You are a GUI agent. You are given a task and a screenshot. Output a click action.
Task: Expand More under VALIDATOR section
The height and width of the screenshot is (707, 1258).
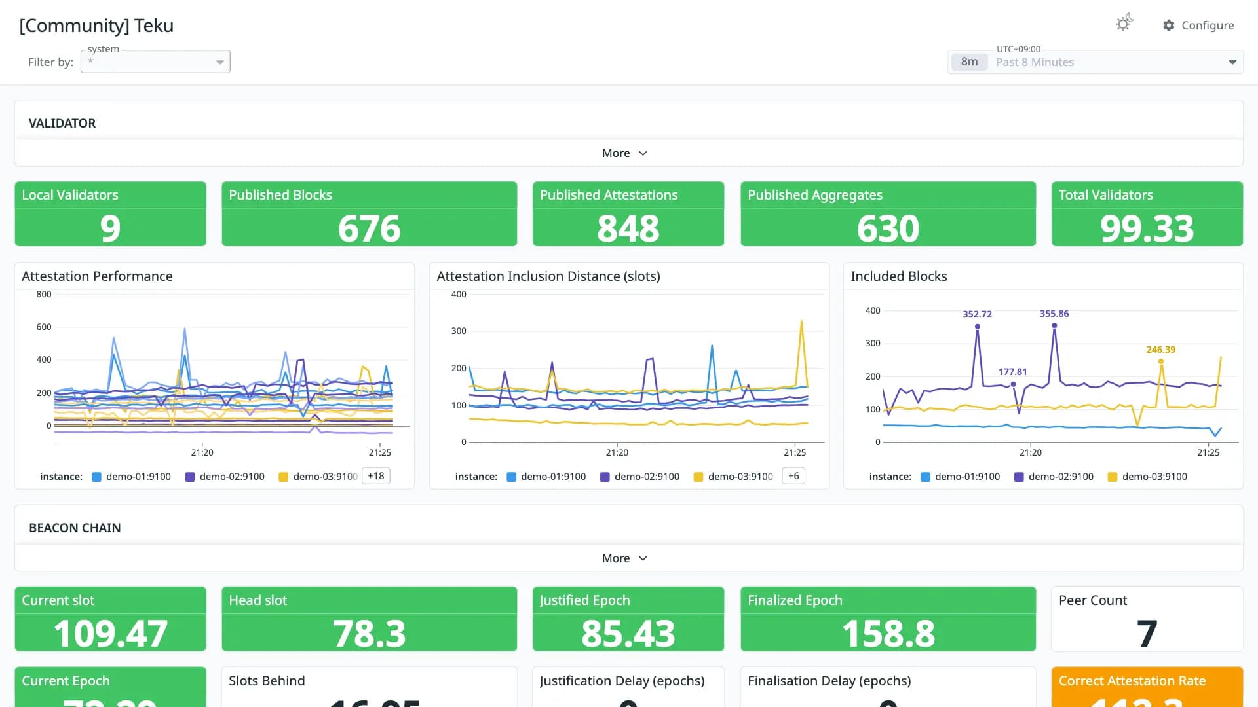tap(624, 153)
